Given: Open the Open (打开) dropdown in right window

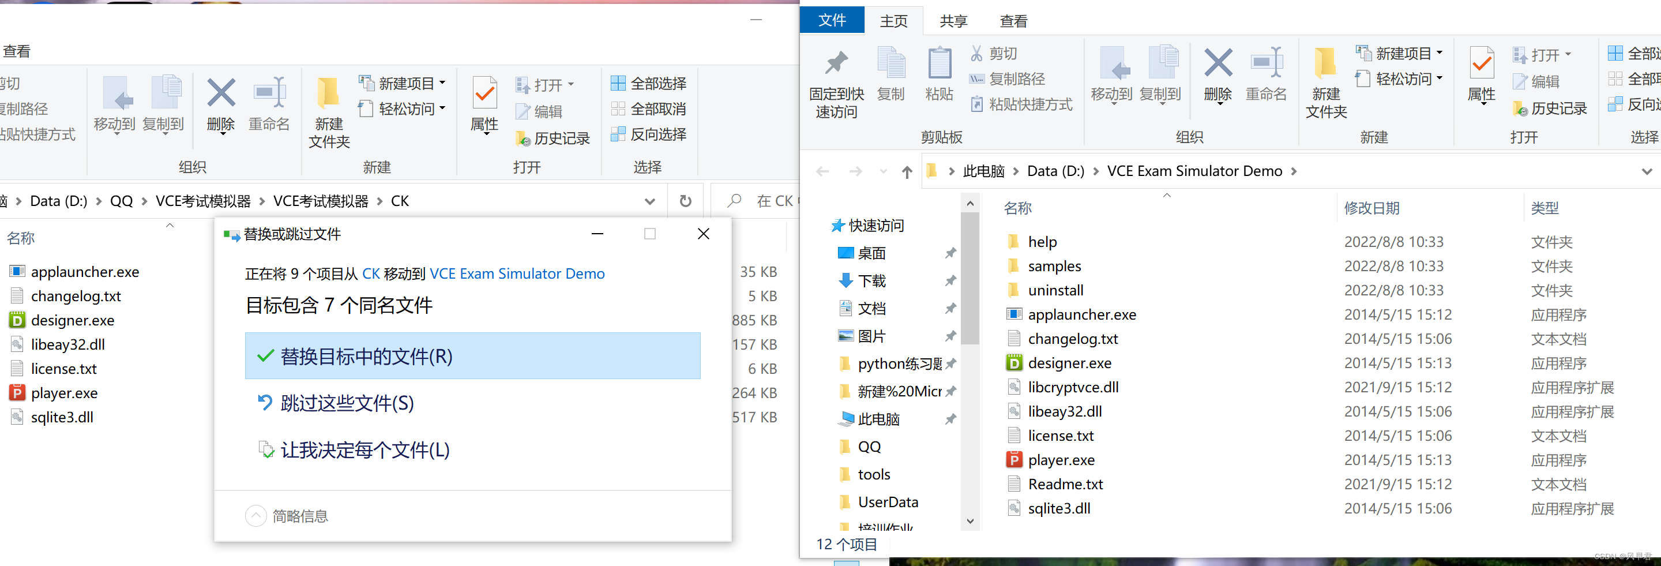Looking at the screenshot, I should click(x=1543, y=55).
